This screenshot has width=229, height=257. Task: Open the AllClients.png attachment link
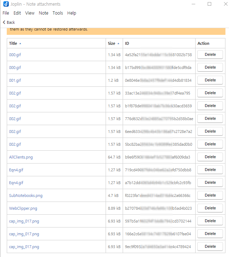pos(21,157)
